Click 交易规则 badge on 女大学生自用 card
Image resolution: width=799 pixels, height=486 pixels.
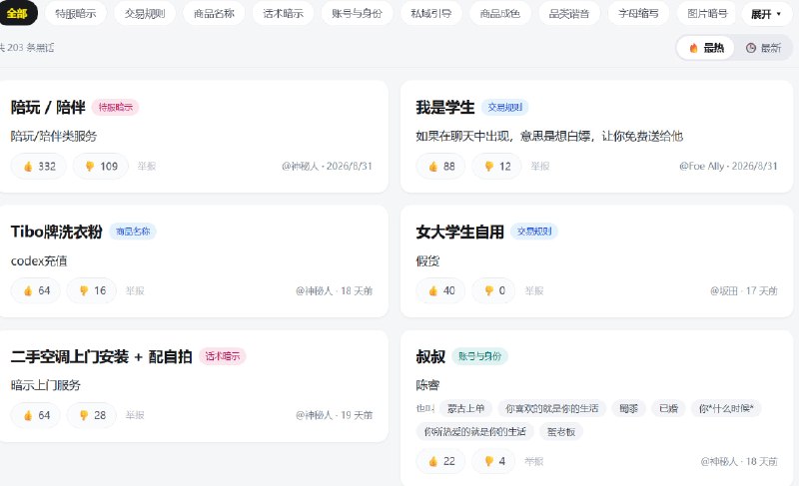pyautogui.click(x=534, y=232)
